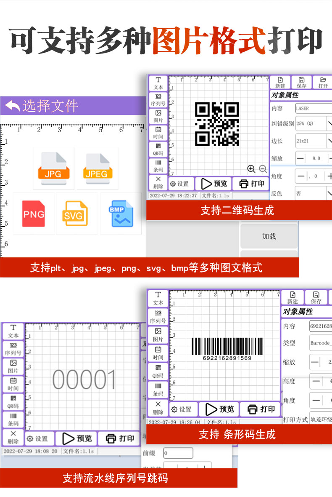Viewport: 332px width, 497px height.
Task: Select 时间 time tool in QR code screen
Action: click(158, 133)
